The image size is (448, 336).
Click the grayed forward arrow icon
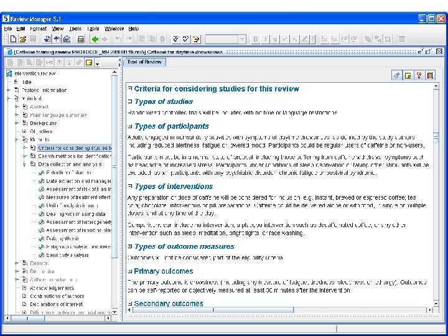(x=105, y=39)
